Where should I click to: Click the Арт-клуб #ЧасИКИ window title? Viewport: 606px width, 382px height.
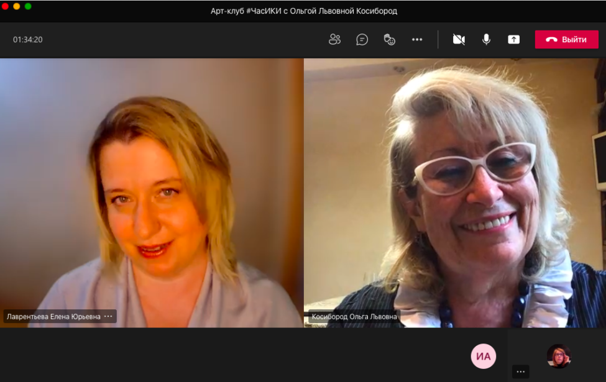(x=303, y=11)
